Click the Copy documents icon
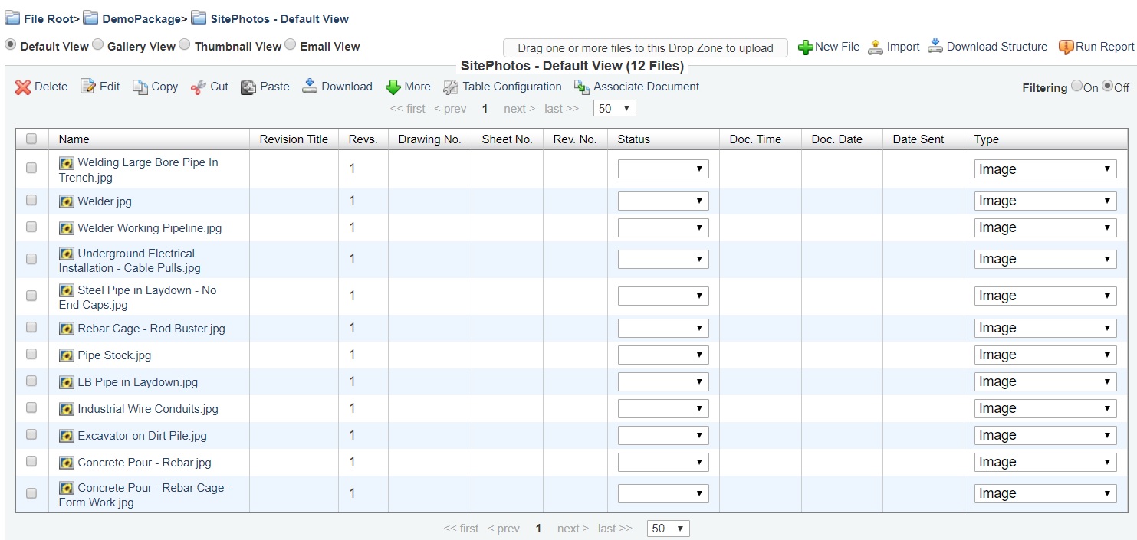Image resolution: width=1137 pixels, height=540 pixels. coord(140,87)
